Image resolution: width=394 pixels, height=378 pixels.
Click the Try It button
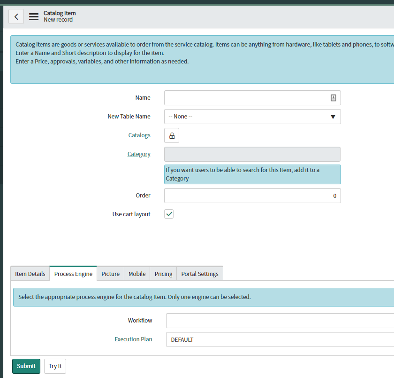coord(55,366)
